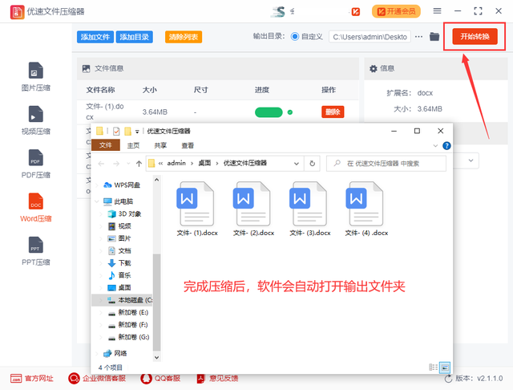Viewport: 513px width, 390px height.
Task: Select 本地磁盘 (C:) in navigation tree
Action: point(130,300)
